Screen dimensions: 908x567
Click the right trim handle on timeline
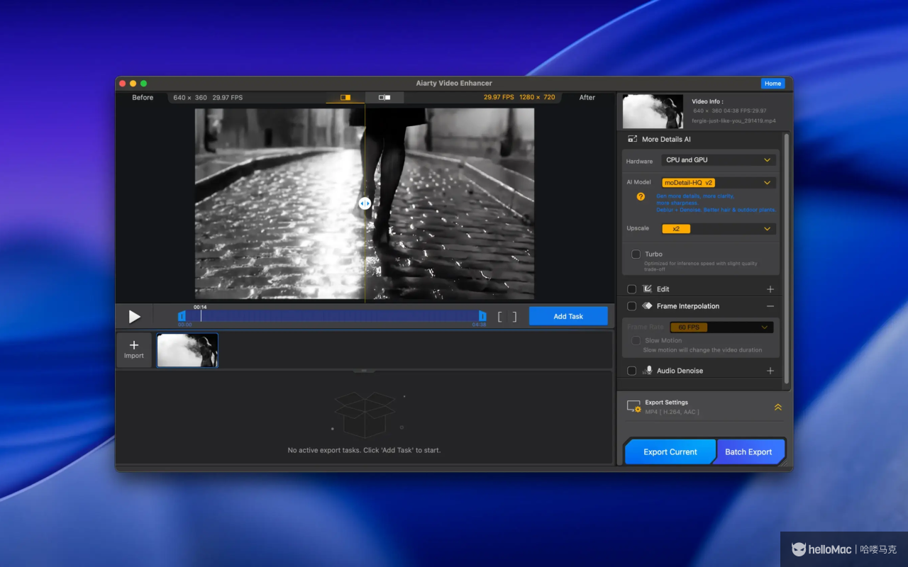click(x=482, y=316)
